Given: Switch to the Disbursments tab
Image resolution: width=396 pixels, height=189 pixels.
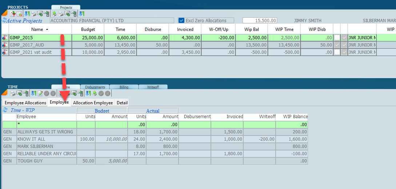Looking at the screenshot, I should click(x=95, y=87).
